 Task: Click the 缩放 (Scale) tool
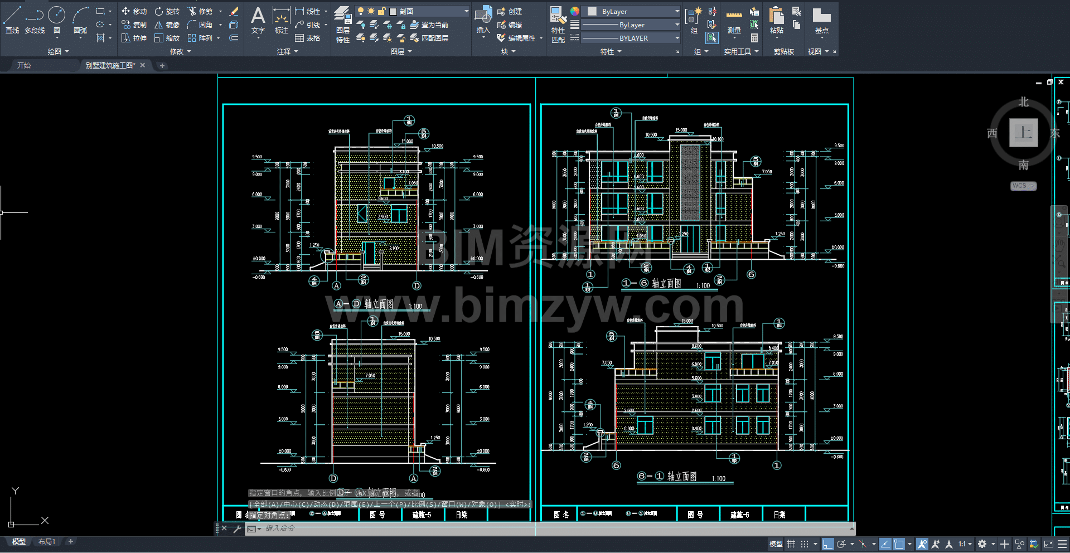[x=167, y=38]
